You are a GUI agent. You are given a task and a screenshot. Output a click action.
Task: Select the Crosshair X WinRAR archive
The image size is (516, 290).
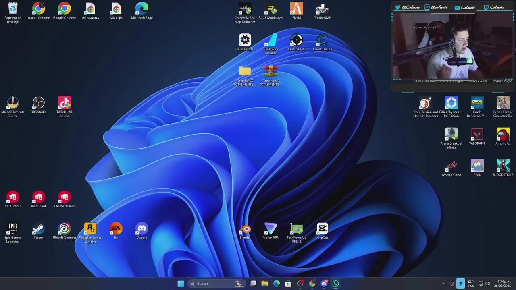[271, 75]
